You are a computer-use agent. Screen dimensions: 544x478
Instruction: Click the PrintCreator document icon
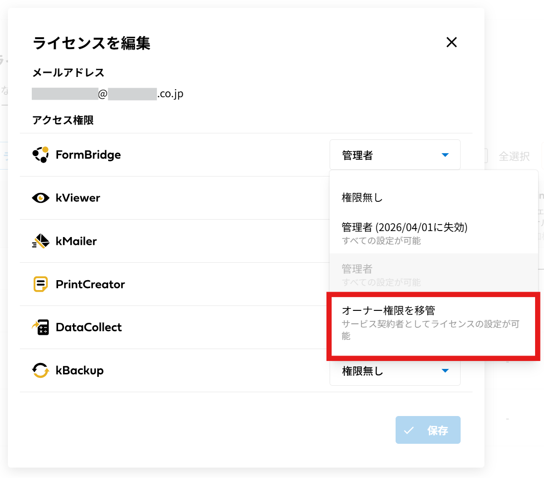coord(40,284)
